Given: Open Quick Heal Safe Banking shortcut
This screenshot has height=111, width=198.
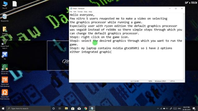Looking at the screenshot, I should point(5,82).
